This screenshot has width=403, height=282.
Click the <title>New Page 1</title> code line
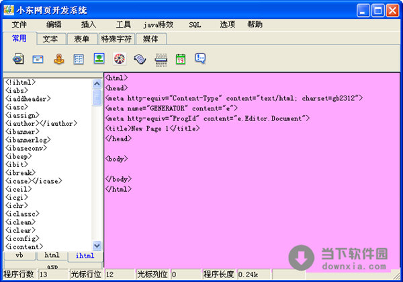(152, 129)
